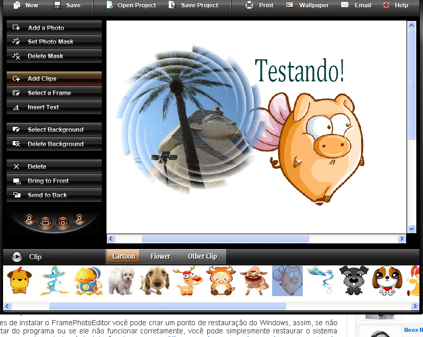Screen dimensions: 423x337
Task: Select the white poodle clip
Action: [x=121, y=281]
